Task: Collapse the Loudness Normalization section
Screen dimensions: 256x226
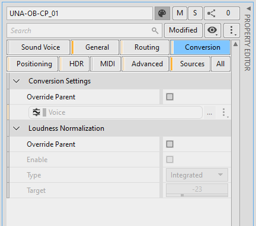Action: [x=17, y=128]
